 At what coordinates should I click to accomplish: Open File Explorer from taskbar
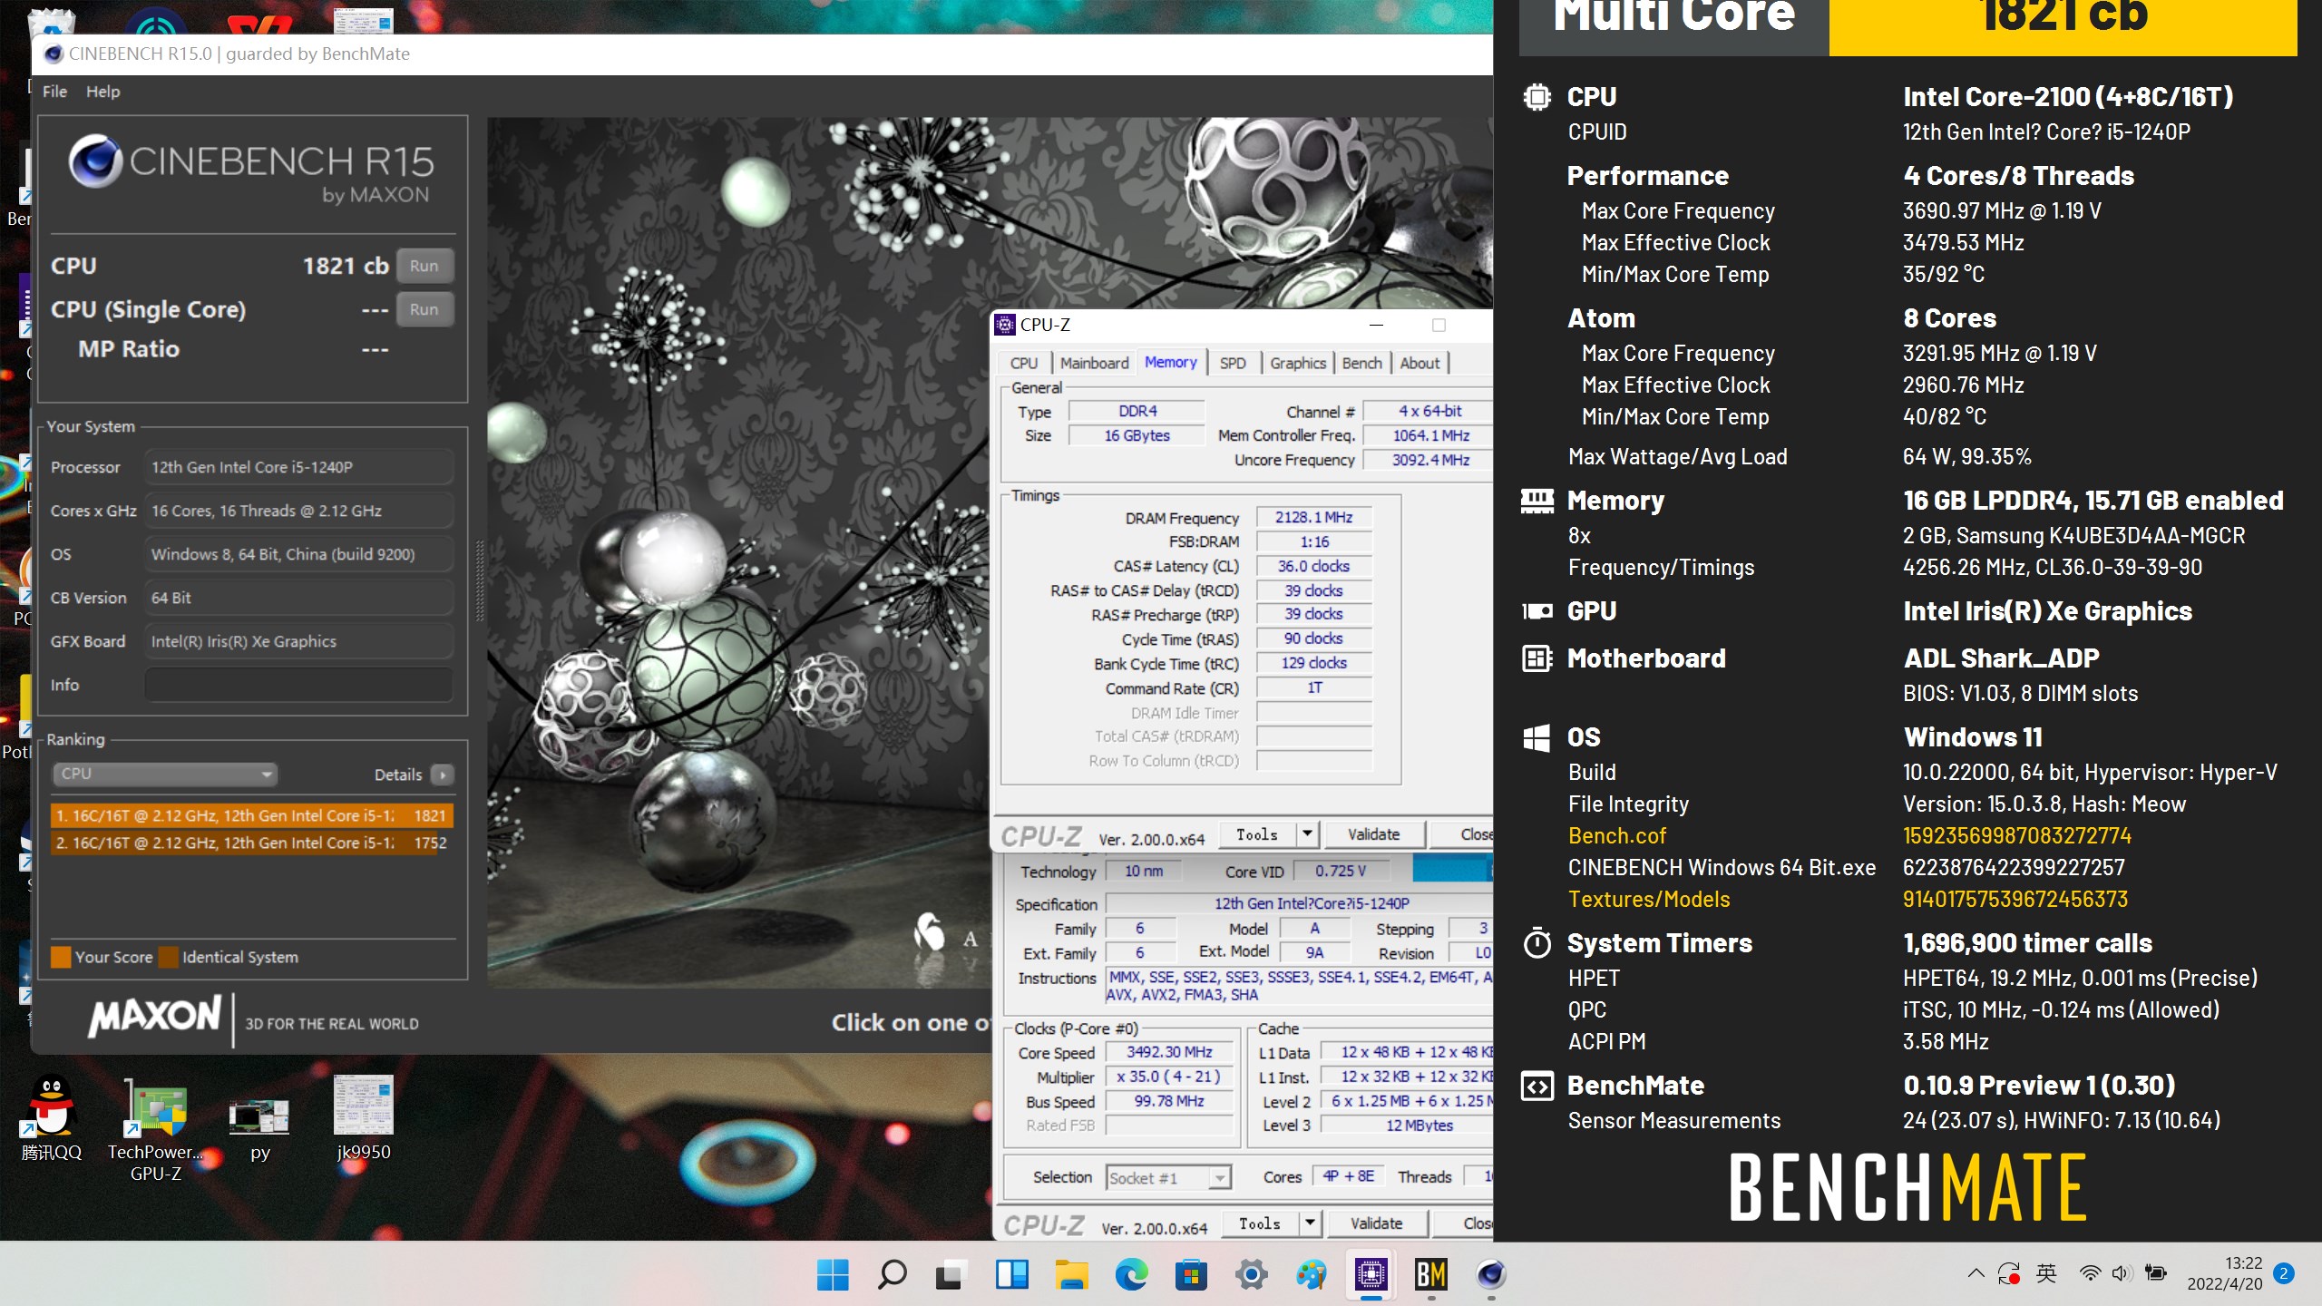(1071, 1275)
